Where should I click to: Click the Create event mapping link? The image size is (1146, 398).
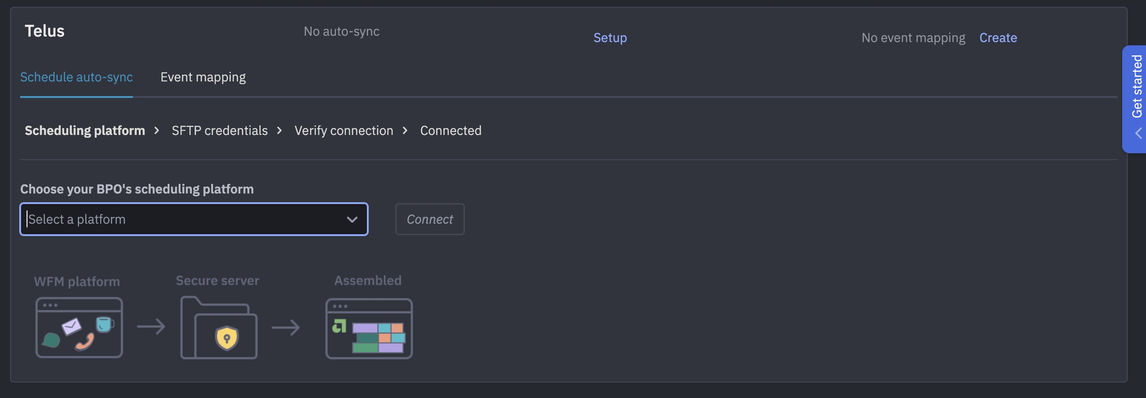pos(998,38)
